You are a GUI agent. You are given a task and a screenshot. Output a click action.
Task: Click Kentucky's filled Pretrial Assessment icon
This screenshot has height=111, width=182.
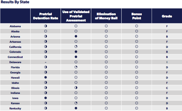[76, 108]
